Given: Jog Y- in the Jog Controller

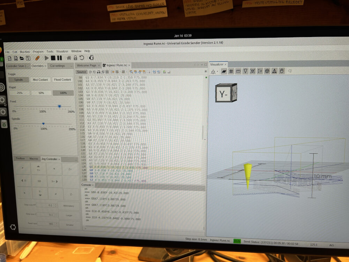Looking at the screenshot, I should [x=40, y=193].
